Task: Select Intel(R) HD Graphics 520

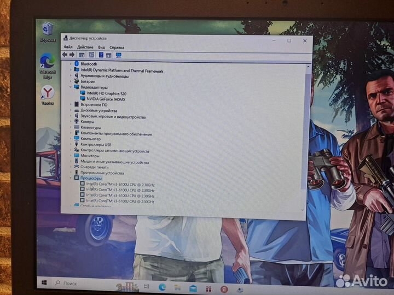Action: point(106,93)
